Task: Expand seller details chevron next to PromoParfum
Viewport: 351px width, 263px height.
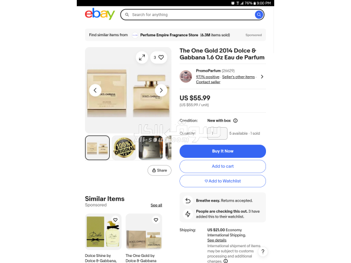Action: point(262,77)
